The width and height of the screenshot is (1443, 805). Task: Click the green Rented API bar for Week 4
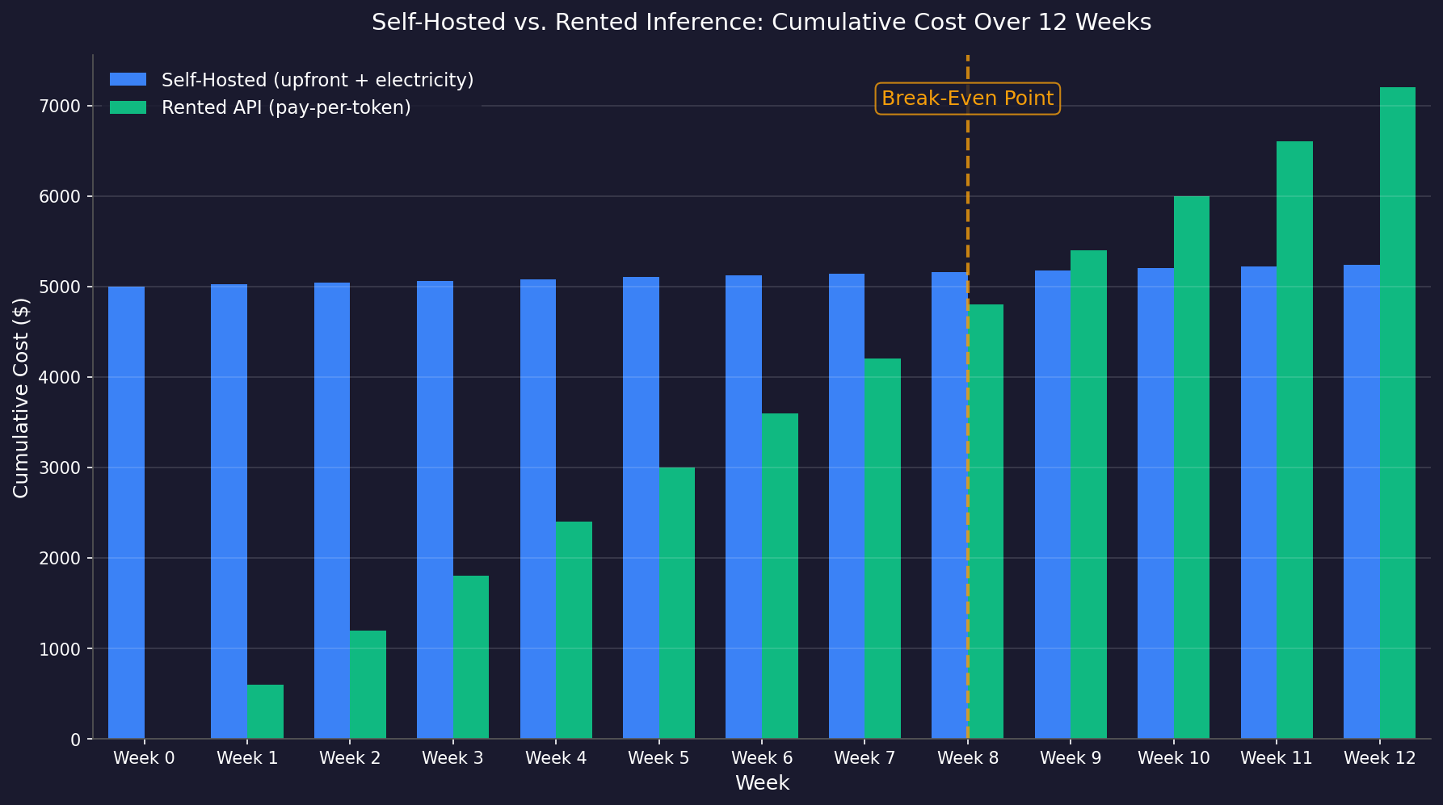pos(574,631)
